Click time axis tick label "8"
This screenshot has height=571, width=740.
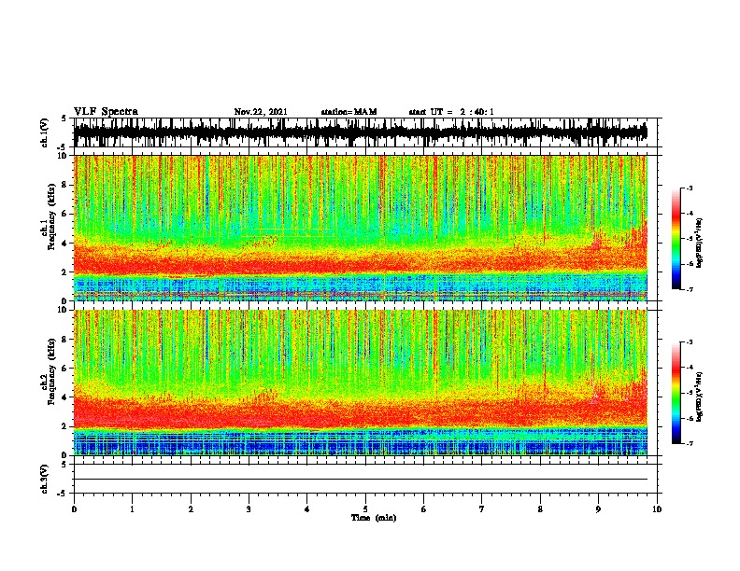540,508
